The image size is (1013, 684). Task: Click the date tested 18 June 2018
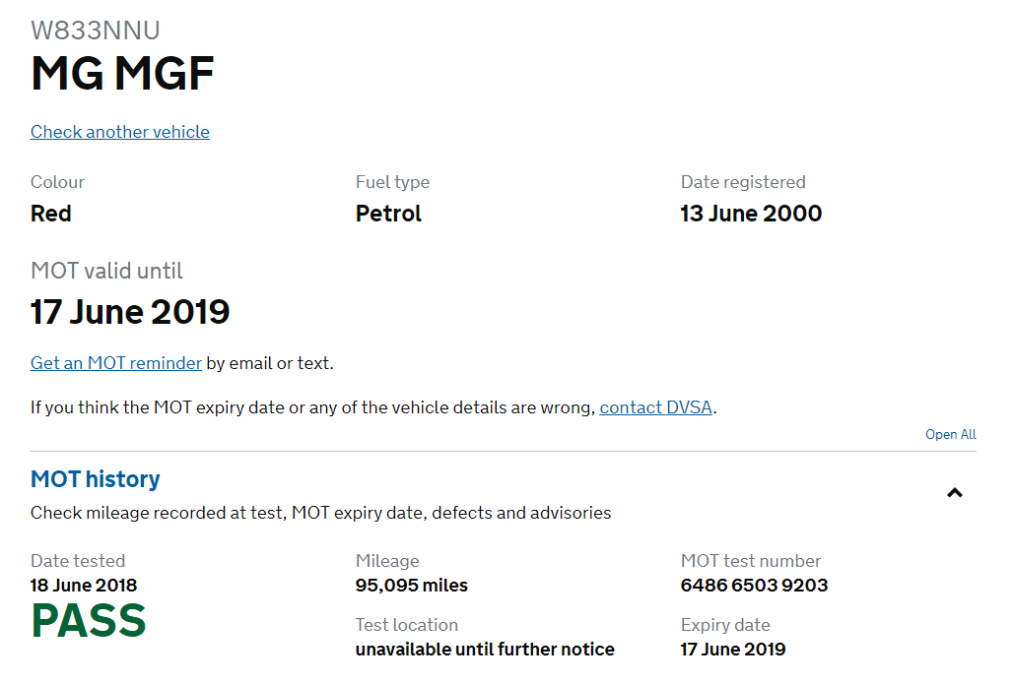pyautogui.click(x=84, y=586)
